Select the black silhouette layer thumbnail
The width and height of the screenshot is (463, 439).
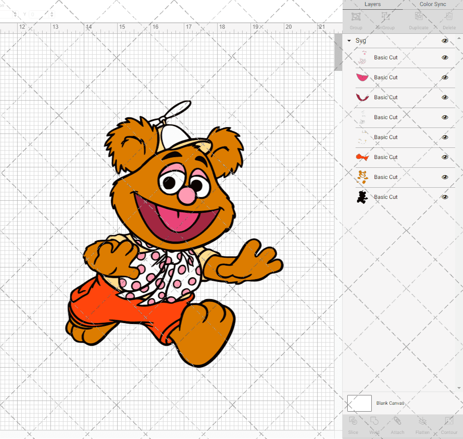coord(363,197)
